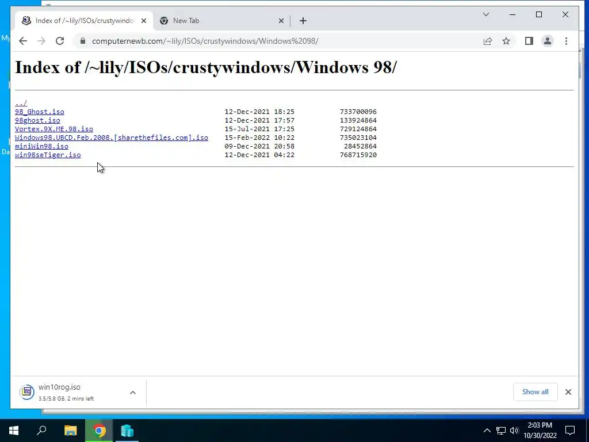Click the 28452864 size value

(360, 146)
